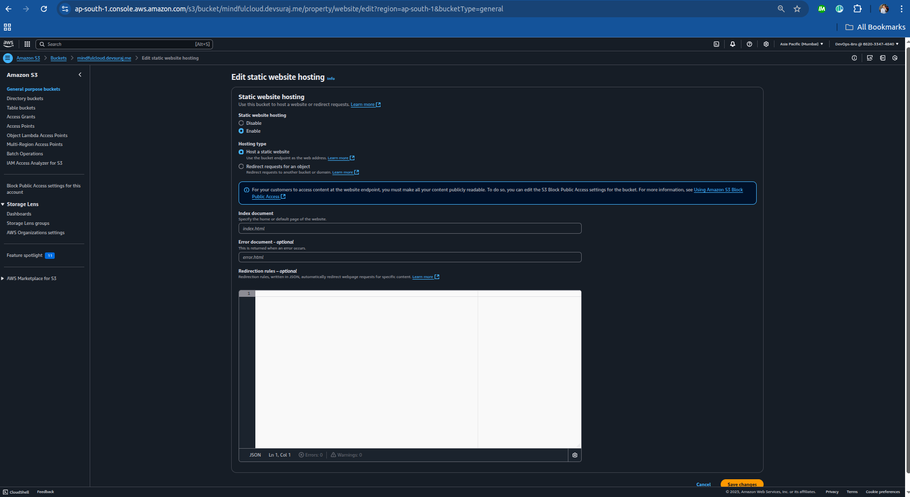Screen dimensions: 910x497
Task: Collapse the Amazon S3 side panel arrow
Action: [80, 75]
